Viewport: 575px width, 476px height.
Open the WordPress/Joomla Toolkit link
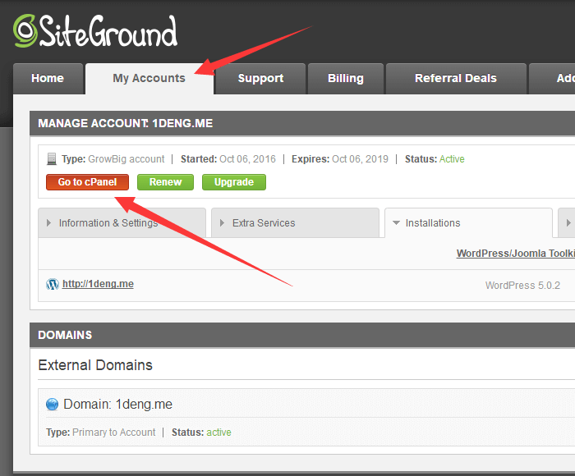tap(516, 254)
